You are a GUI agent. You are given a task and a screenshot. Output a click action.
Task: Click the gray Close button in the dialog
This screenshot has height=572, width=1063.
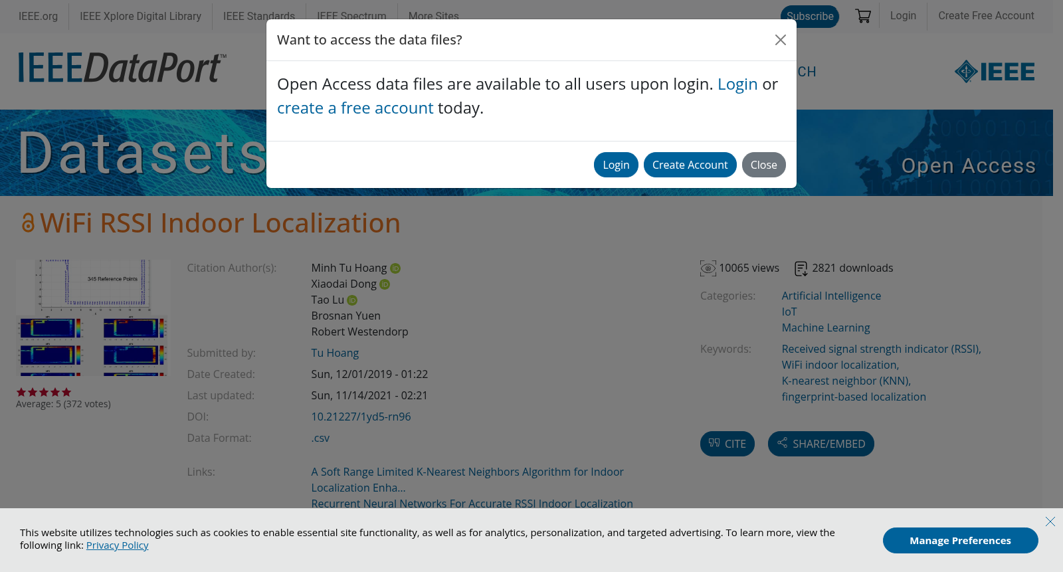(x=763, y=165)
